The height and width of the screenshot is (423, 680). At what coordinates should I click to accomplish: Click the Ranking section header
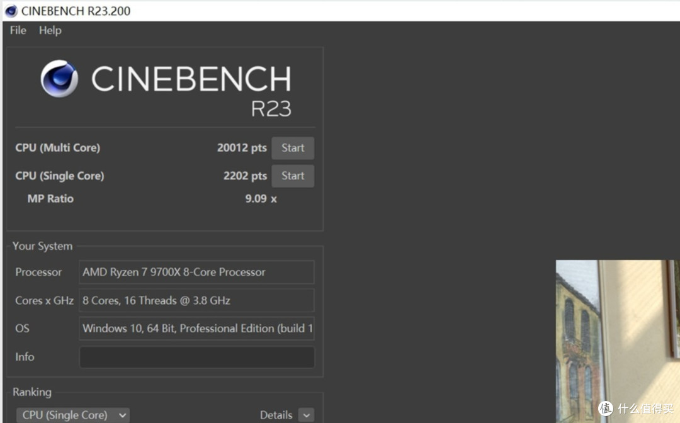31,392
